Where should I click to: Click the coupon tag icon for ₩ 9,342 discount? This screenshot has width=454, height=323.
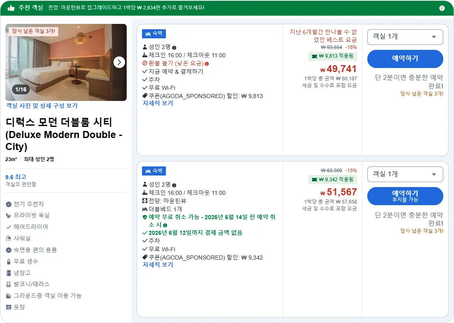pyautogui.click(x=145, y=257)
